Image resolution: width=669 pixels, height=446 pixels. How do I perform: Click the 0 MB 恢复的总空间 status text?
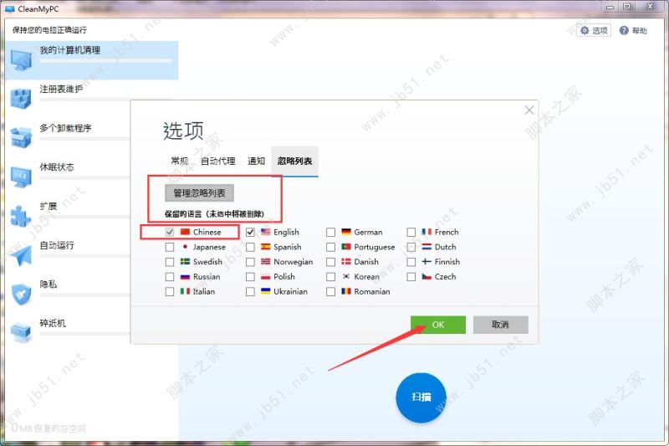(x=49, y=428)
